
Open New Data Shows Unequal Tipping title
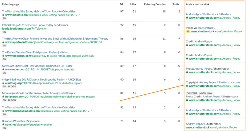[37, 66]
